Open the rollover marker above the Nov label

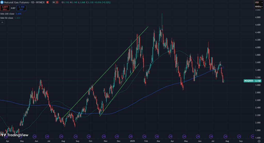tap(104, 137)
